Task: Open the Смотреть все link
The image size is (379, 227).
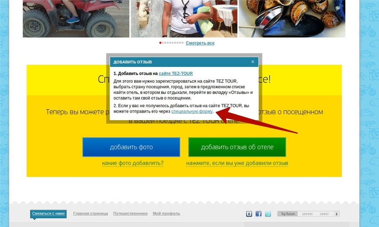Action: point(200,43)
